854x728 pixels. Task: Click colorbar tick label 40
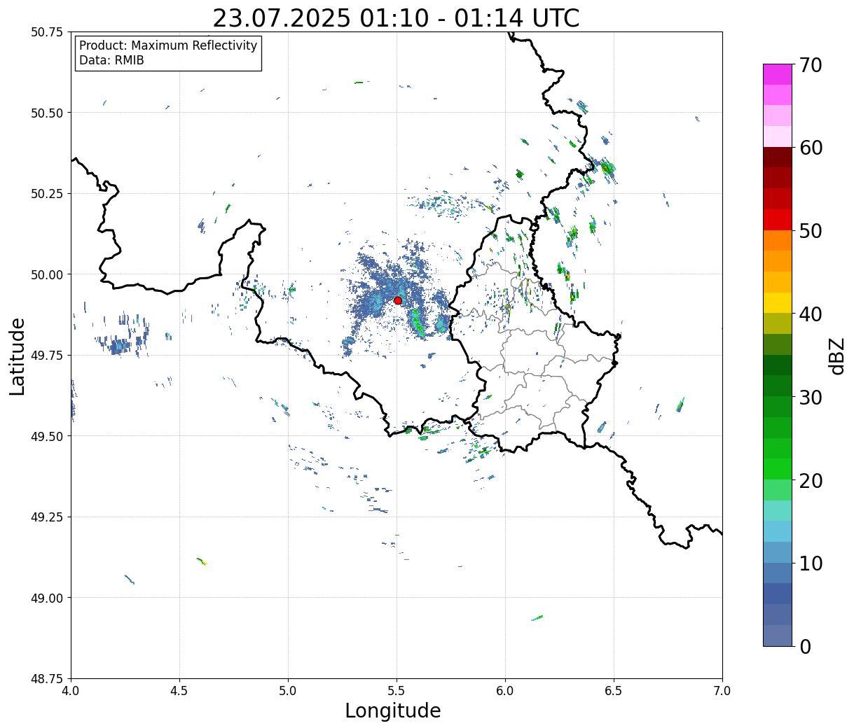[x=811, y=314]
